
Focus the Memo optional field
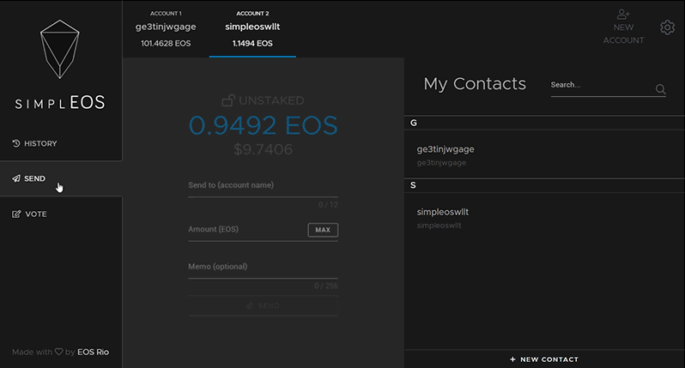point(263,269)
